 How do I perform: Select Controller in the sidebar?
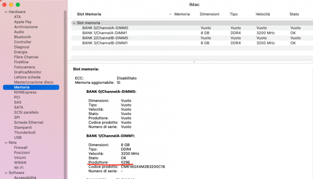click(x=23, y=42)
